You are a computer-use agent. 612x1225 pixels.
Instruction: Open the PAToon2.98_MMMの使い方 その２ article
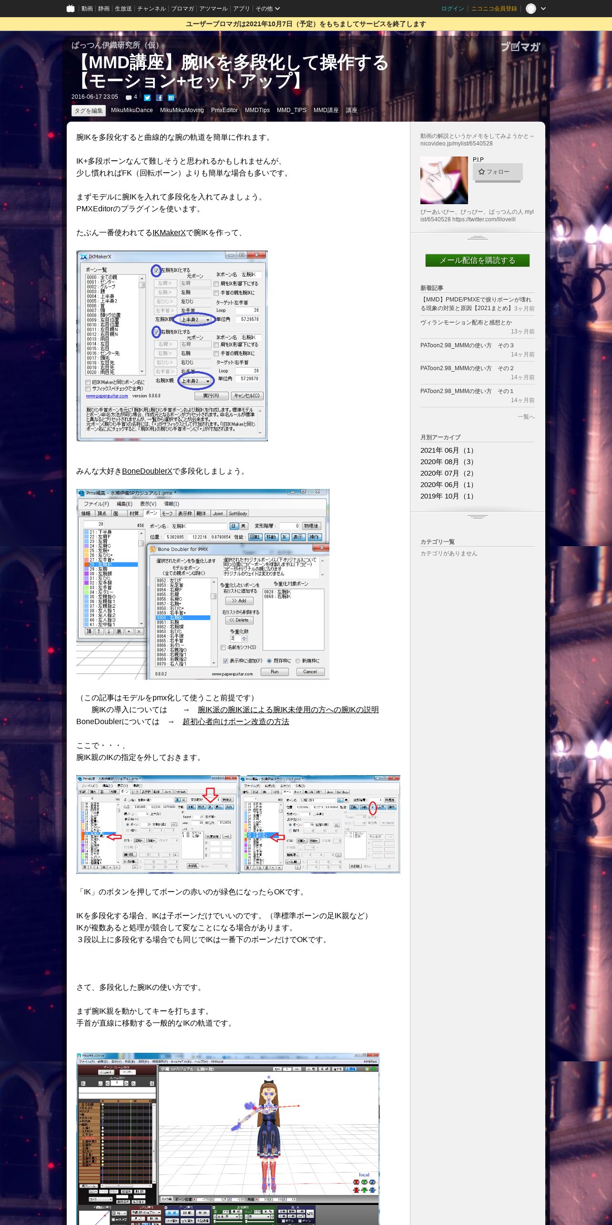tap(467, 368)
